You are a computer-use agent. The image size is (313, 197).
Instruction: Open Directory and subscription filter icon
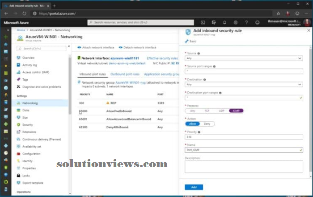[x=214, y=22]
